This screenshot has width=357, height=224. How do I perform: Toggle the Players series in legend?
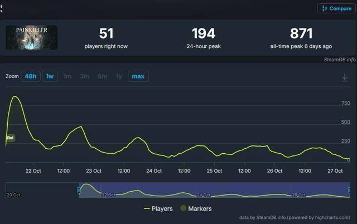(x=158, y=208)
